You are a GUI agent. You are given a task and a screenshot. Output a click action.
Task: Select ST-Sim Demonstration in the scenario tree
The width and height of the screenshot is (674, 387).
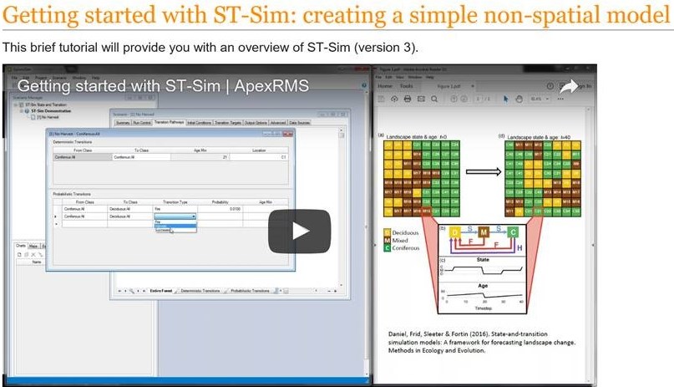coord(51,111)
